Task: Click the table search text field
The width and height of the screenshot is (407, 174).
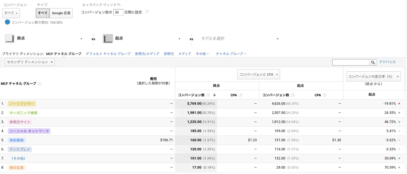Action: click(x=351, y=63)
